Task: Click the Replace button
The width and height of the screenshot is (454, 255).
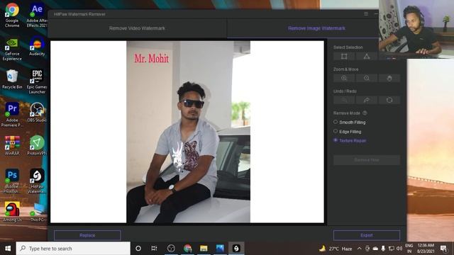Action: pyautogui.click(x=87, y=235)
